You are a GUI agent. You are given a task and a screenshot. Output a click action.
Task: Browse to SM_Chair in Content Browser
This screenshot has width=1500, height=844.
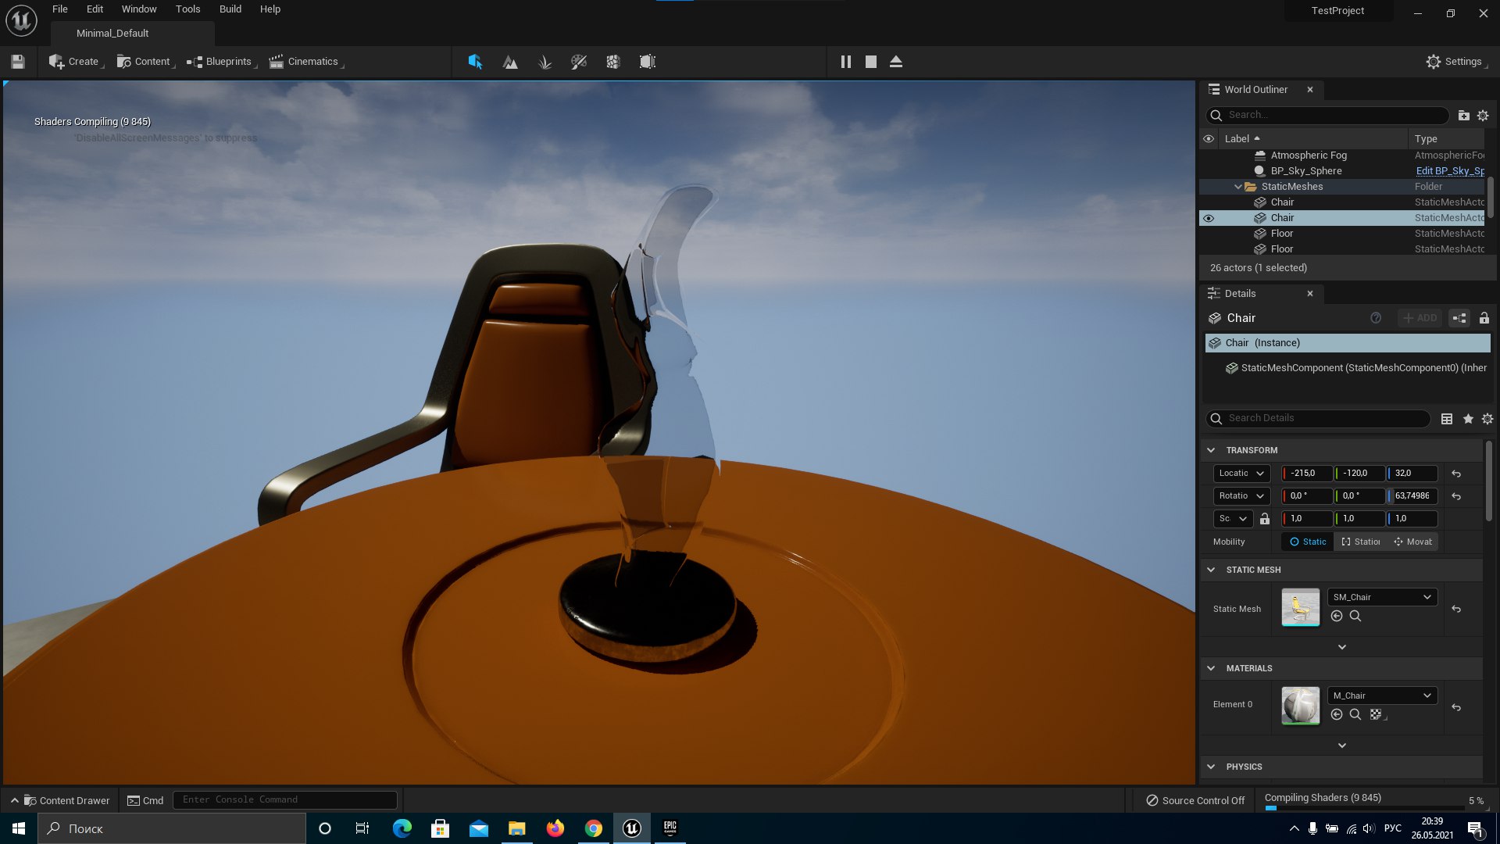1355,617
